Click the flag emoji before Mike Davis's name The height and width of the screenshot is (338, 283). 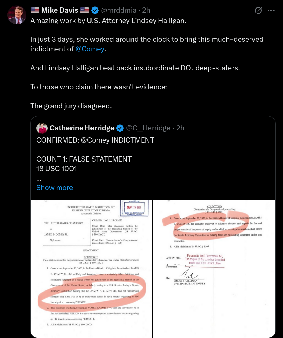35,11
